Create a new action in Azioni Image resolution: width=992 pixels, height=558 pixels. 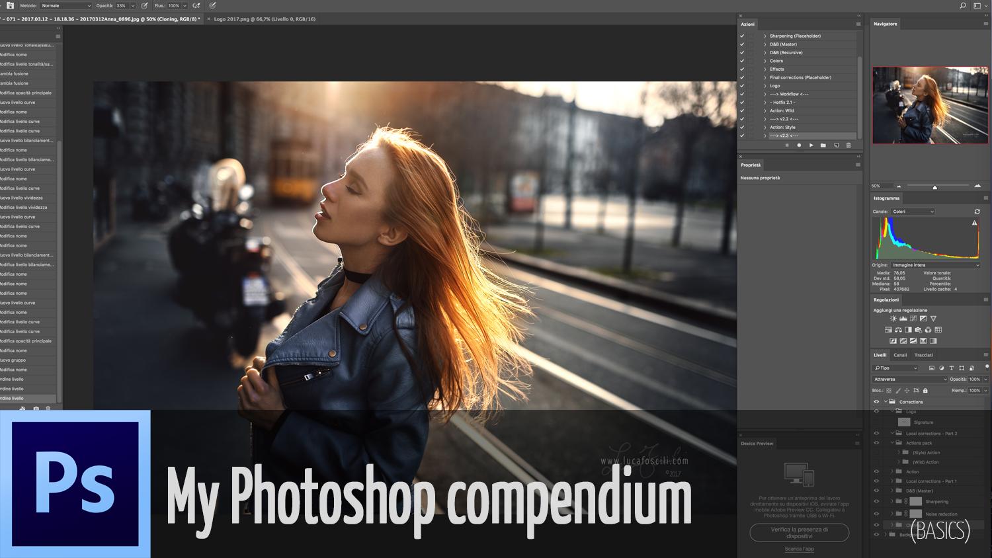[x=836, y=145]
